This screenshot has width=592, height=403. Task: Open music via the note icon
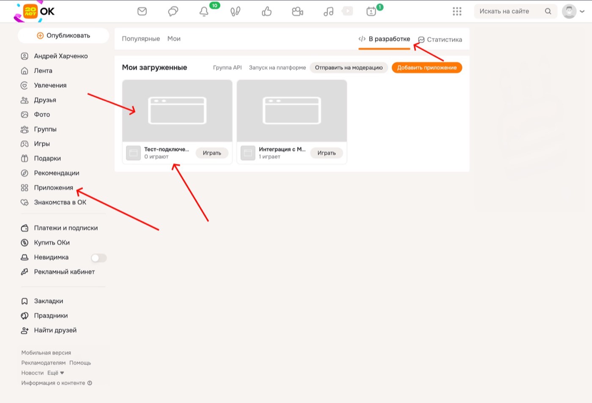click(328, 11)
